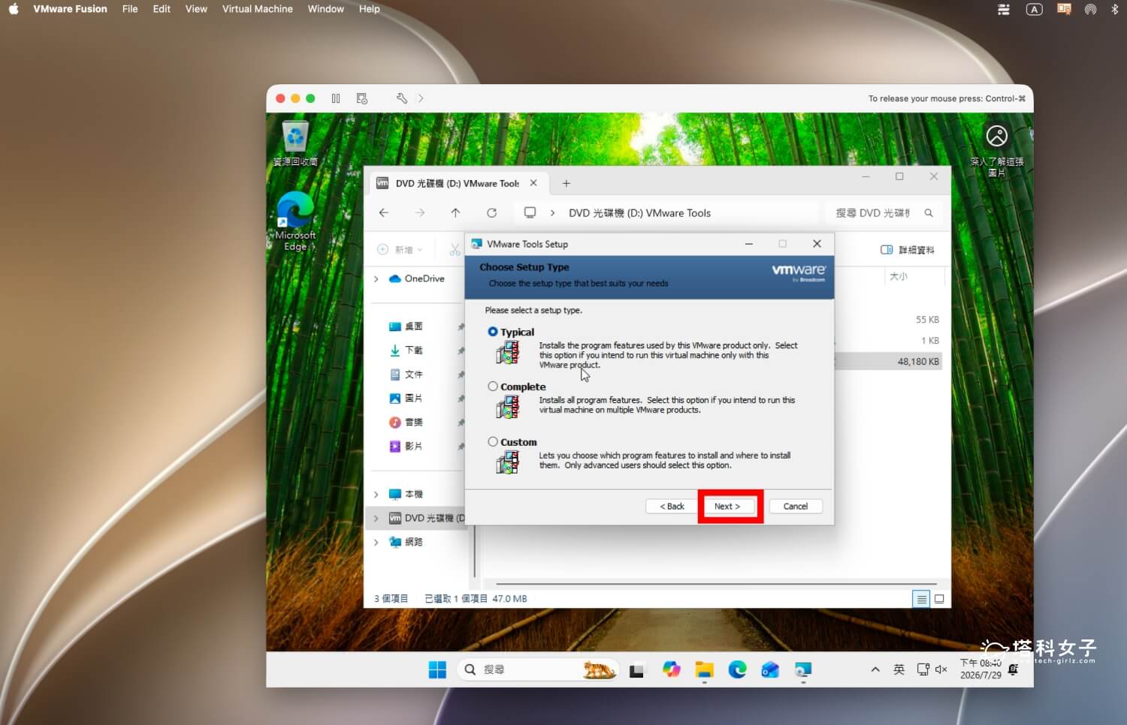Image resolution: width=1127 pixels, height=725 pixels.
Task: Select the 48,180 KB file row
Action: (x=888, y=362)
